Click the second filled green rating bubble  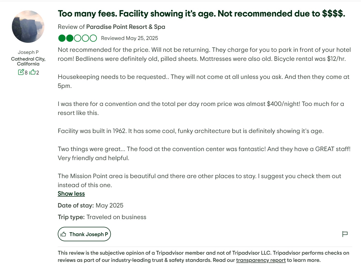(70, 38)
